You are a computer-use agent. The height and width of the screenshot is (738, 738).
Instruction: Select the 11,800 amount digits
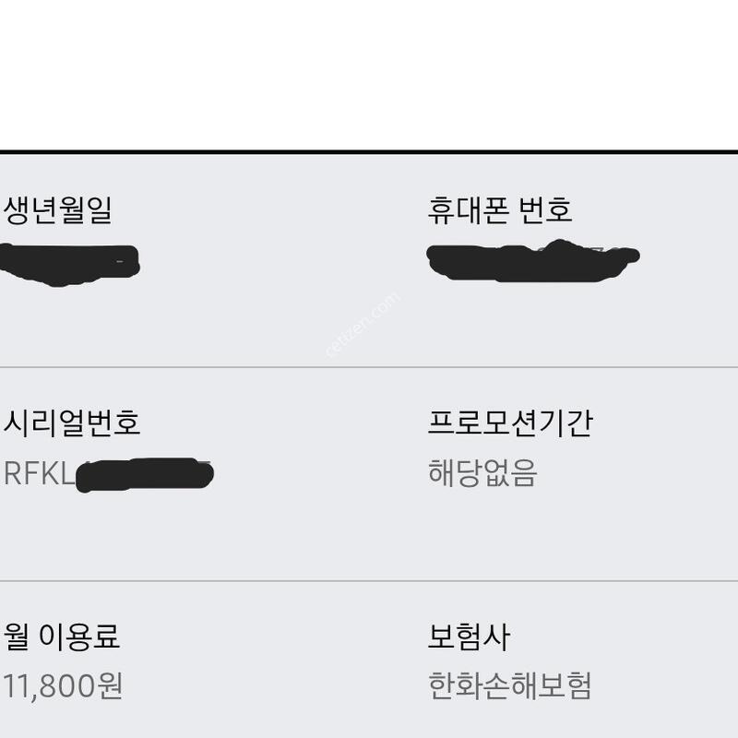click(49, 686)
